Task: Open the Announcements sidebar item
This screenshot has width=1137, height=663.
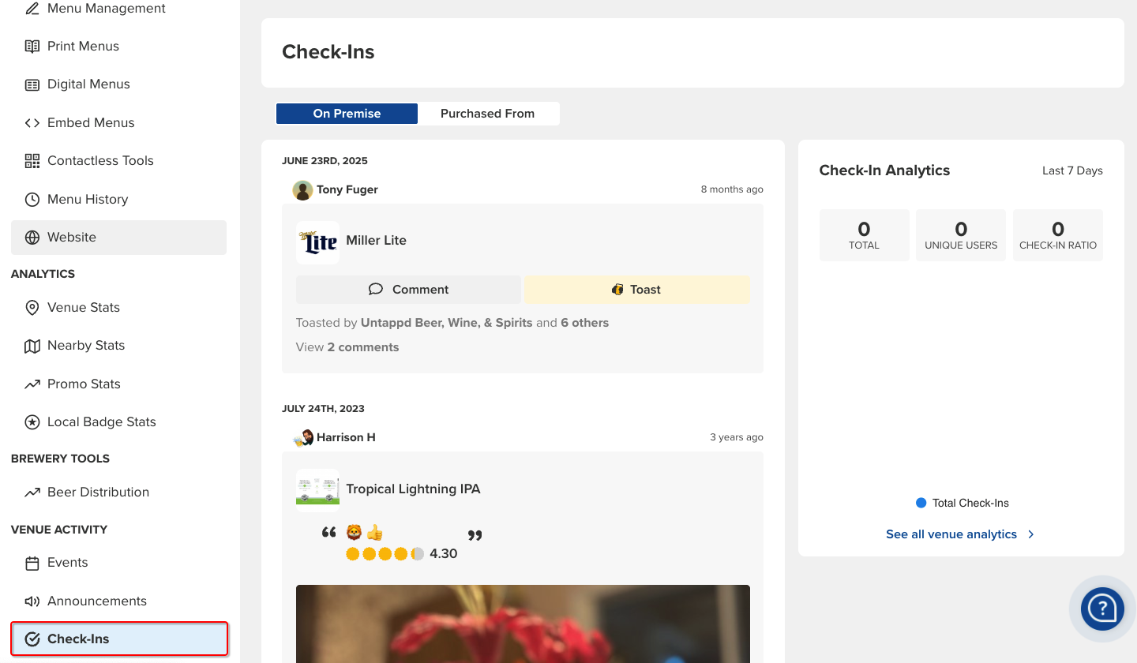Action: click(x=96, y=601)
